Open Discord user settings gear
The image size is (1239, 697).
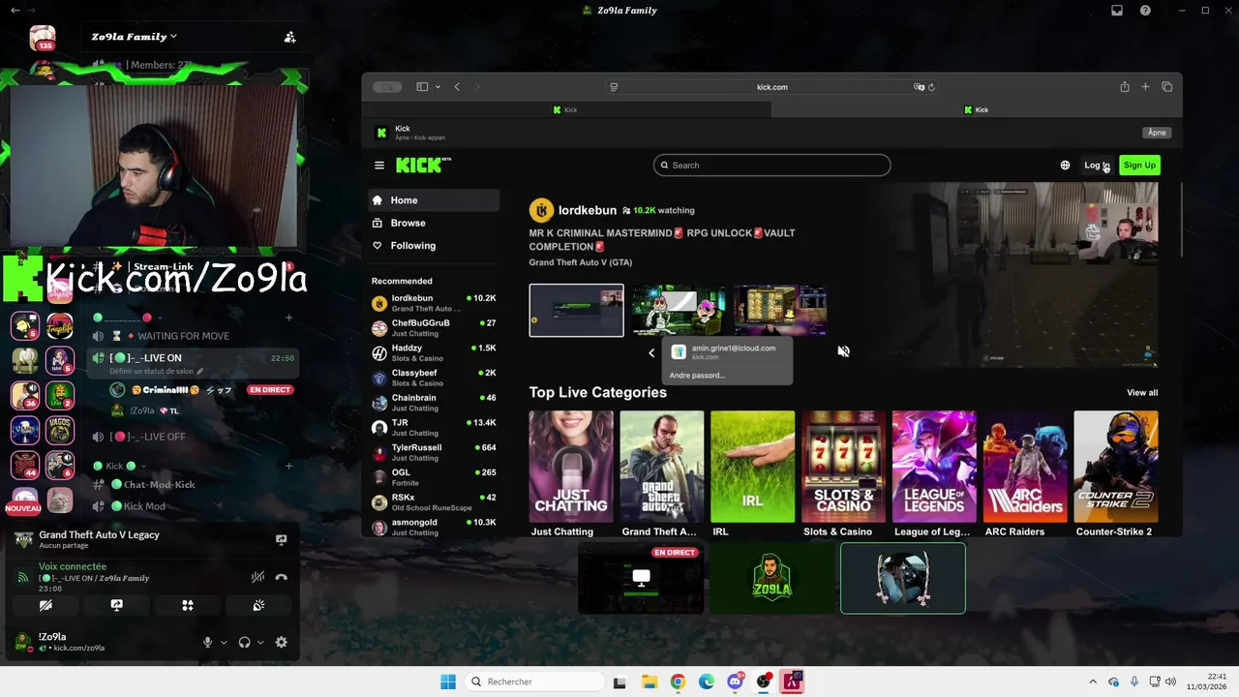coord(281,642)
